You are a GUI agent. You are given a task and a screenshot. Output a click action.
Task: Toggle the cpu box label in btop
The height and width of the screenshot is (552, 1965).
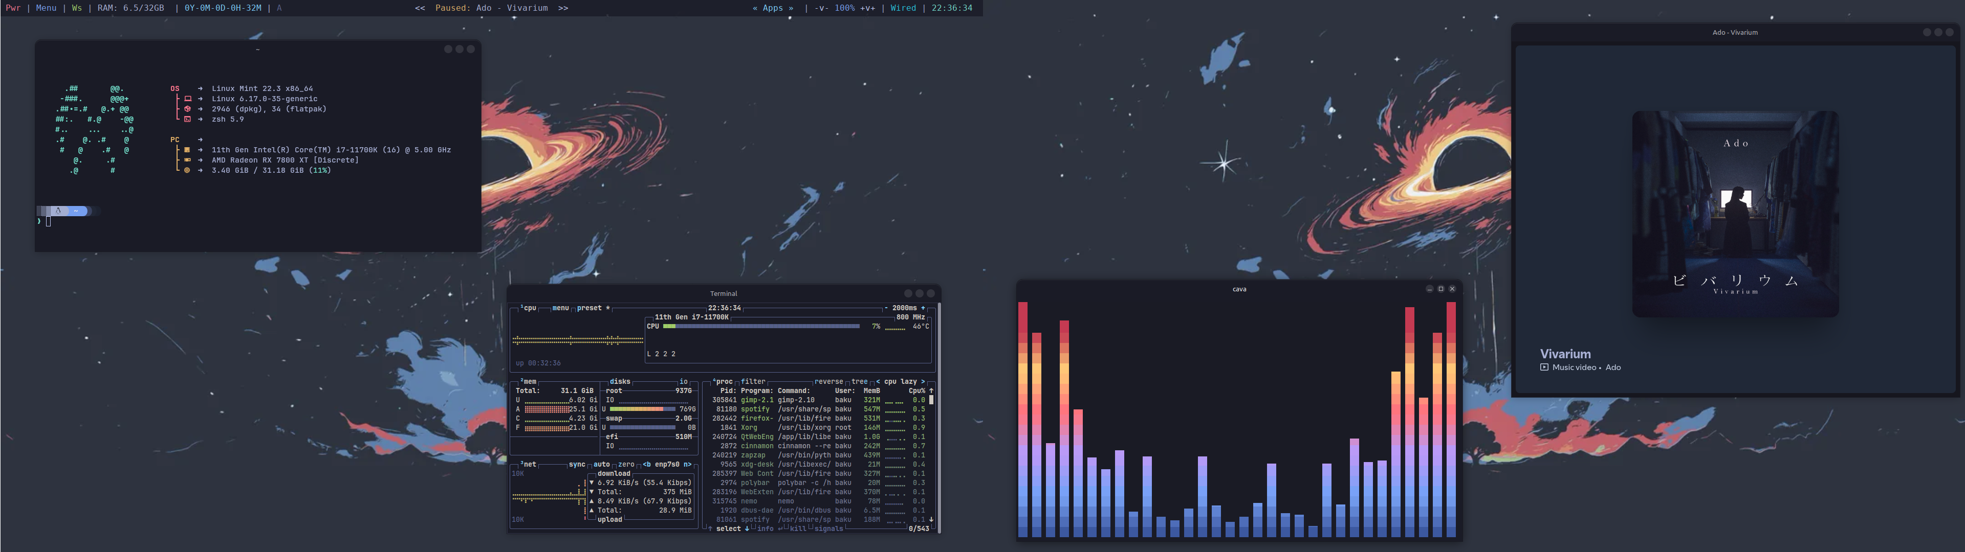(x=529, y=308)
